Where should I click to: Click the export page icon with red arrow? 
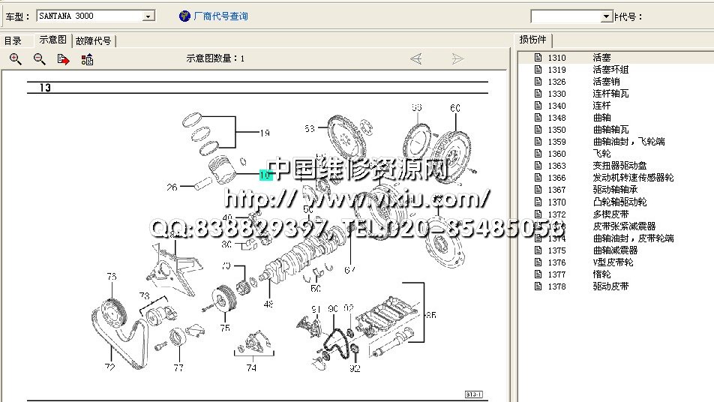(x=64, y=59)
